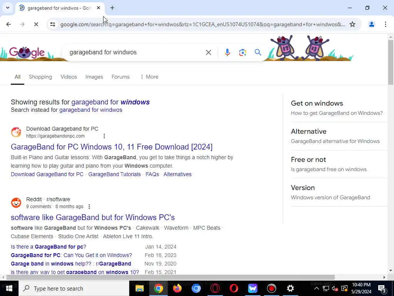This screenshot has height=296, width=394.
Task: Click into the Google search field
Action: tap(136, 52)
